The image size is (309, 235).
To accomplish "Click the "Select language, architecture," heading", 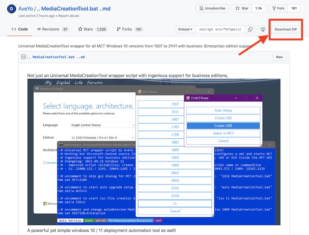I will pos(88,106).
